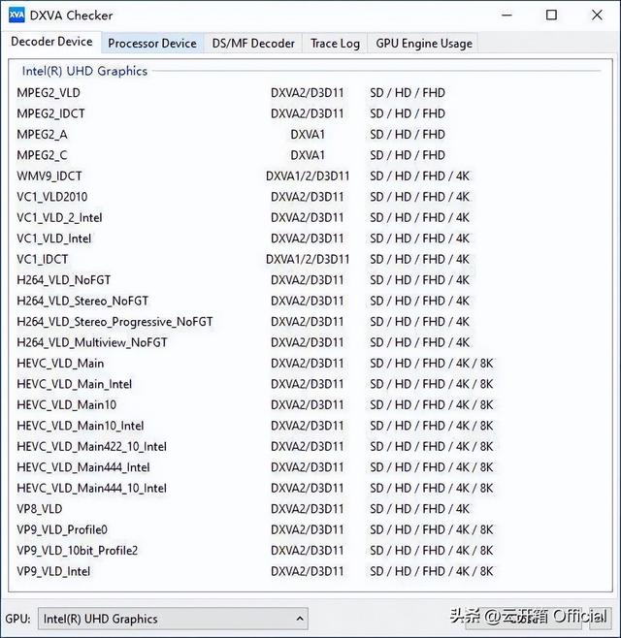Switch to the Decoder Device tab
621x638 pixels.
point(51,42)
